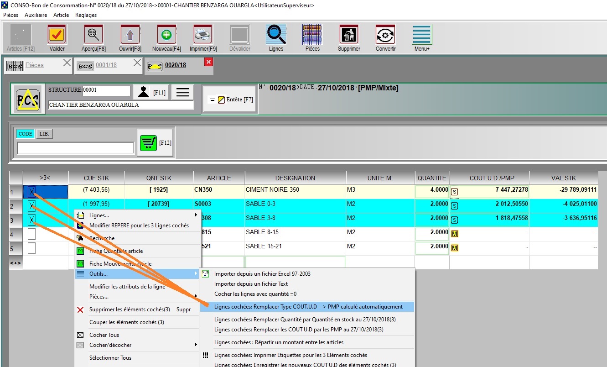607x367 pixels.
Task: Click the Dévalider toolbar icon
Action: click(x=239, y=35)
